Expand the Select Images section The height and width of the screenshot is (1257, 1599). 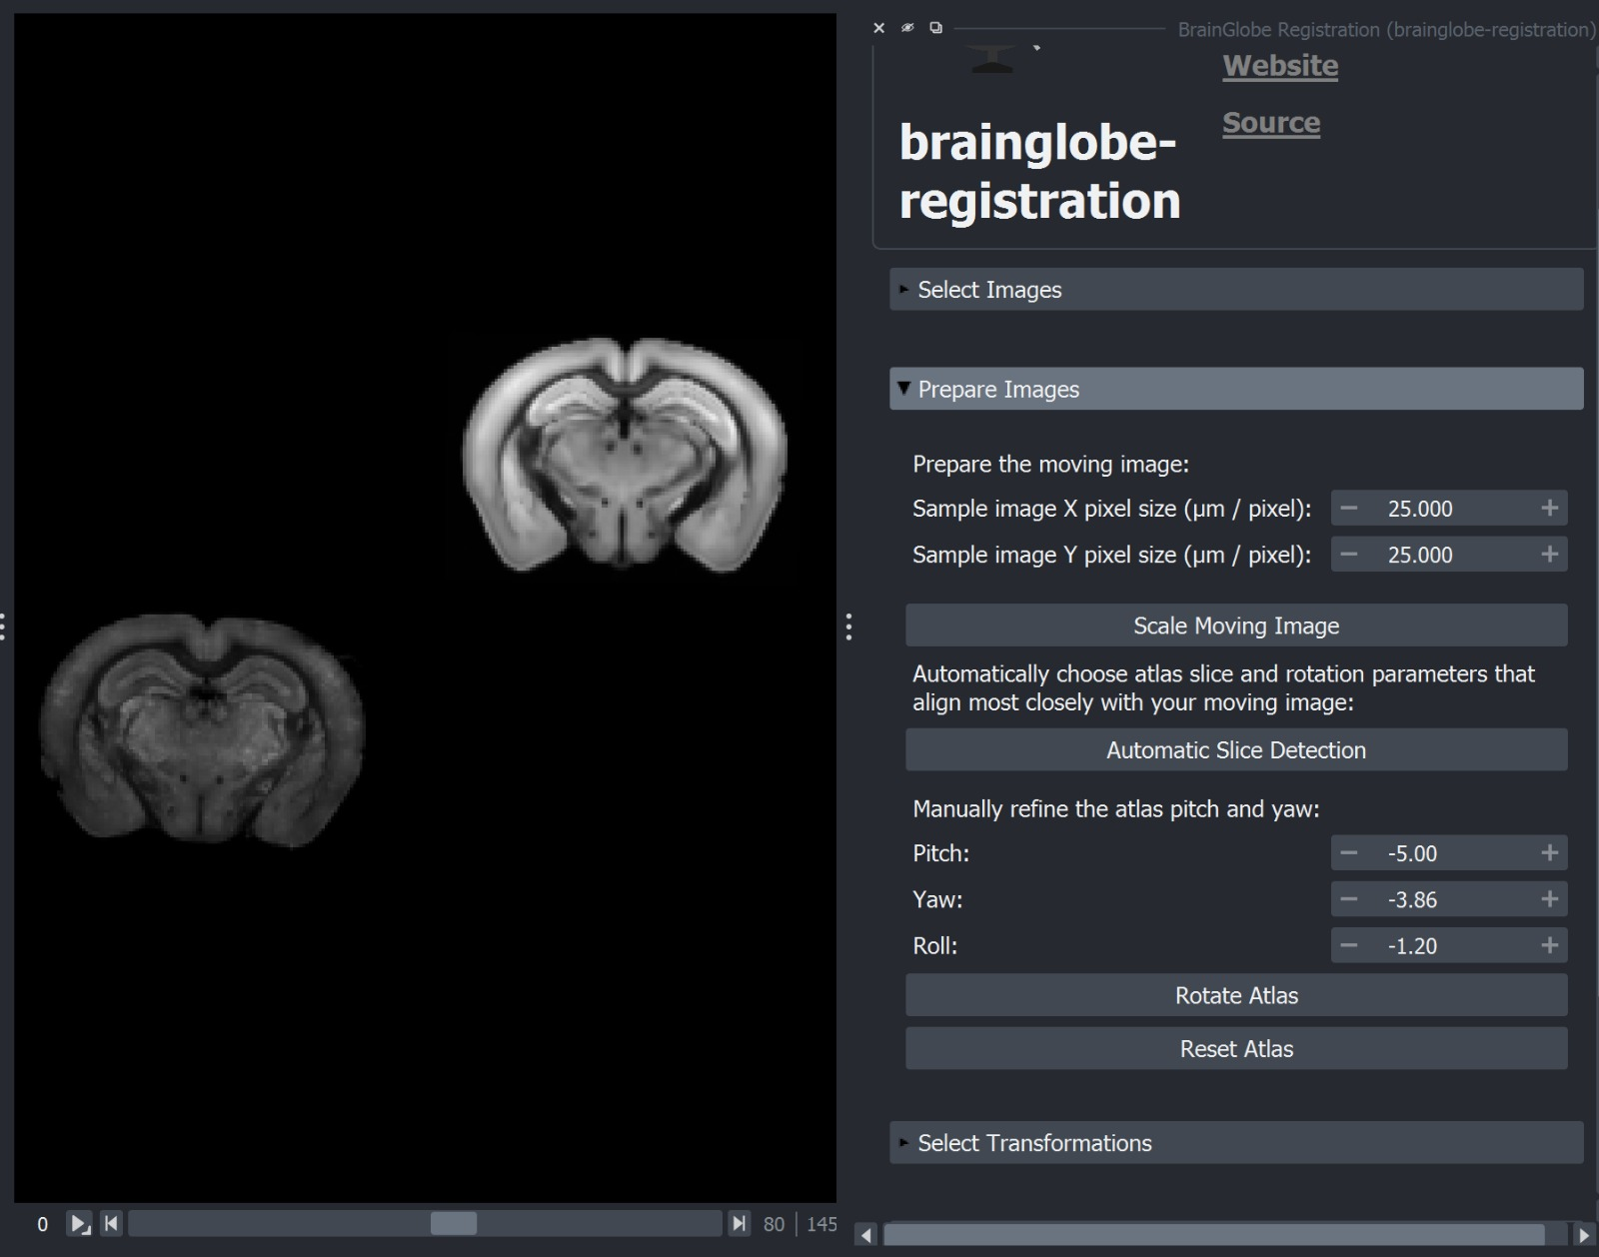[x=1236, y=290]
